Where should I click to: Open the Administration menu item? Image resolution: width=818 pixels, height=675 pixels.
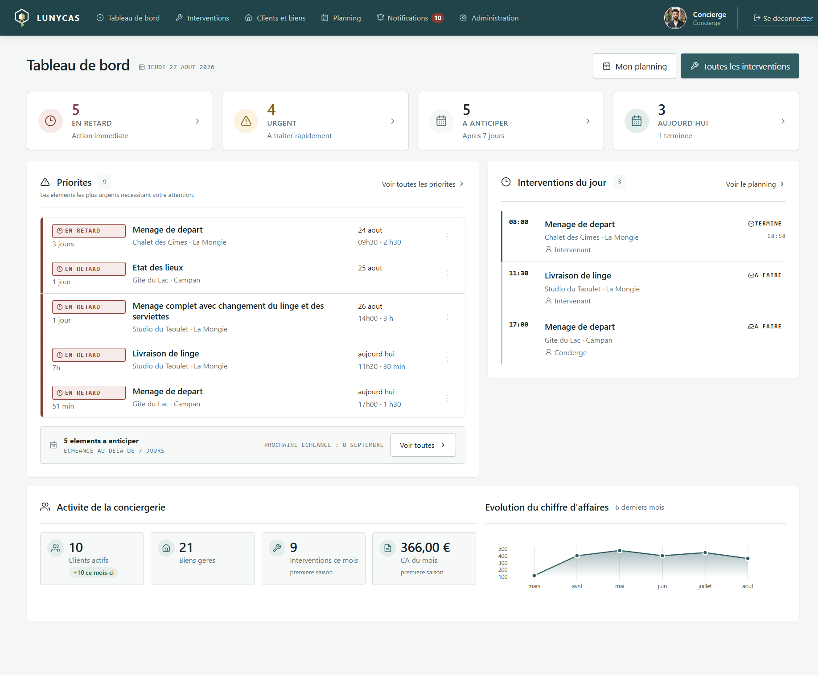[489, 18]
